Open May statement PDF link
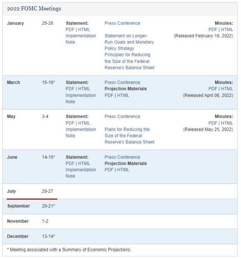This screenshot has width=241, height=259. [x=70, y=123]
